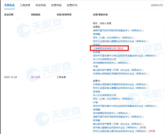Open 叶烽 link under 变更前

click(x=95, y=66)
